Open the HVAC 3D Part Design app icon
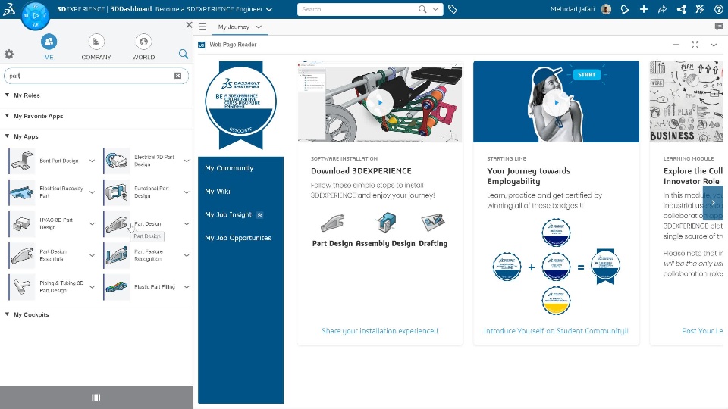This screenshot has width=728, height=409. tap(22, 223)
